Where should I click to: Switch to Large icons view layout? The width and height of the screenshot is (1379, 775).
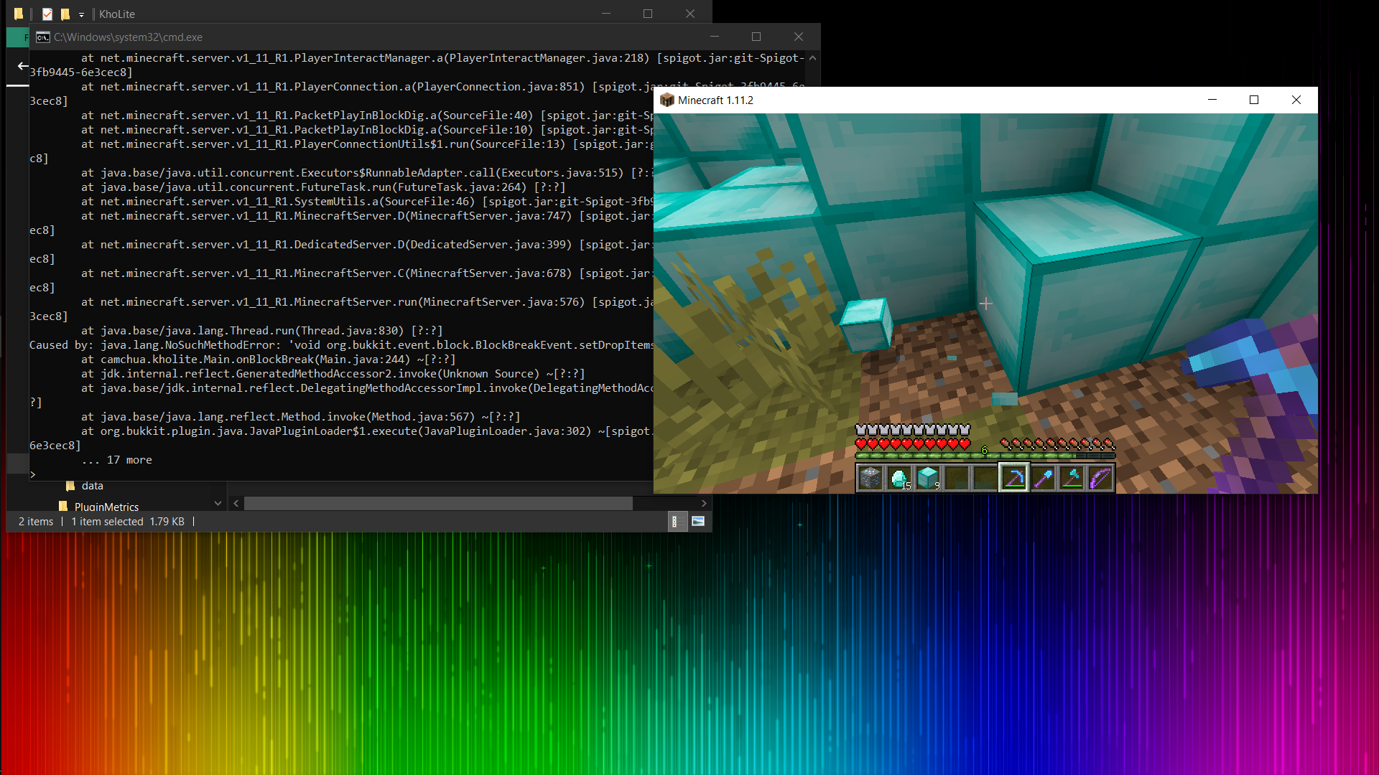point(698,522)
